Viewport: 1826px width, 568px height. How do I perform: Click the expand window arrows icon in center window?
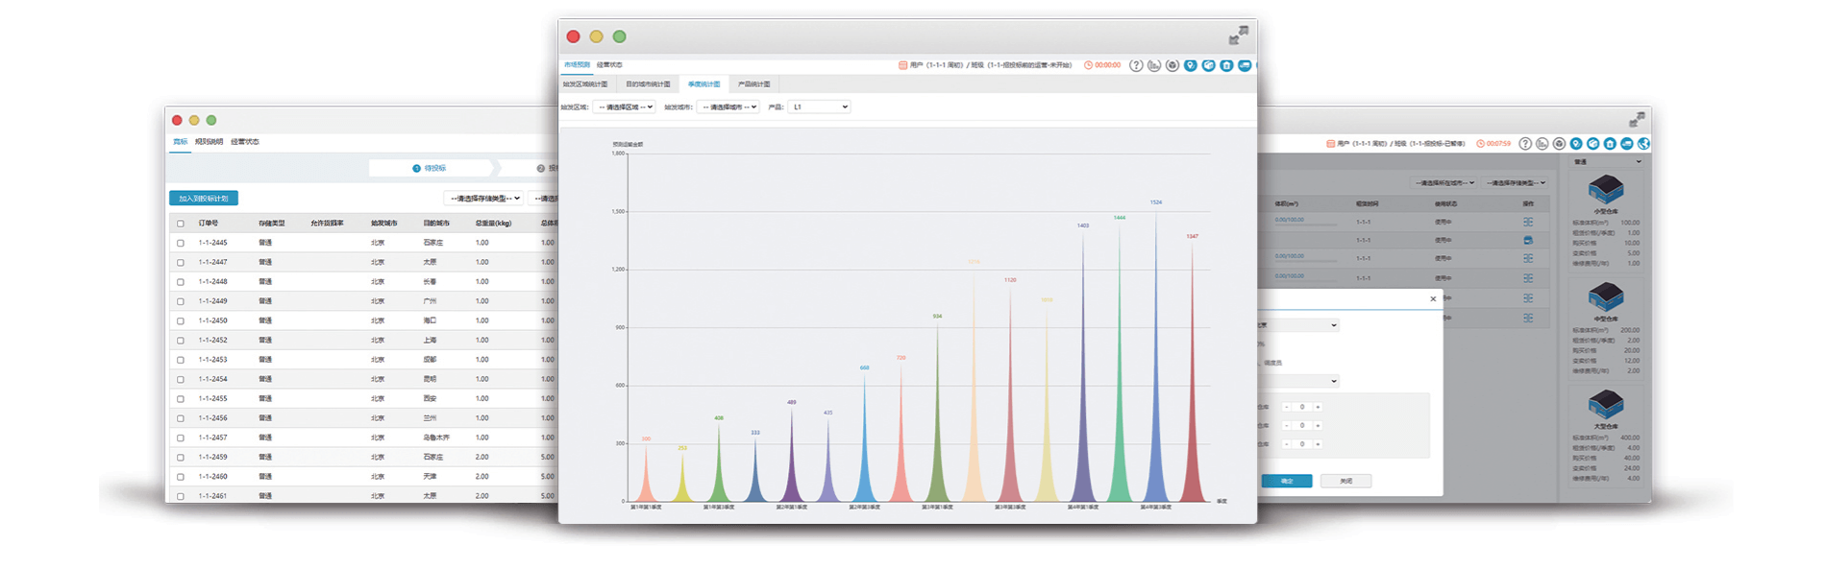pos(1238,36)
